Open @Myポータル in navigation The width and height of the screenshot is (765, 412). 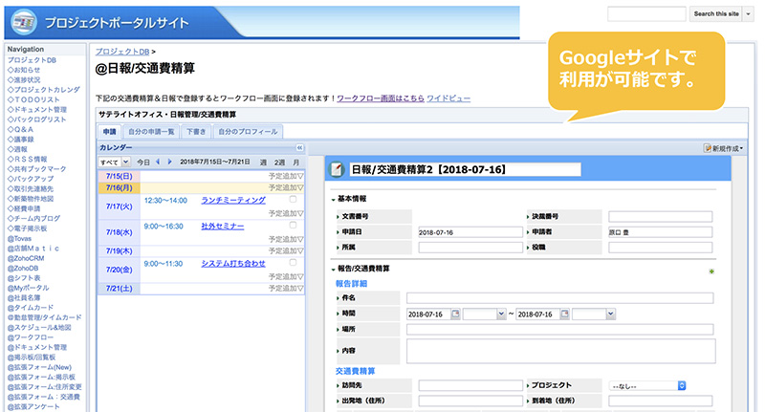(x=28, y=288)
